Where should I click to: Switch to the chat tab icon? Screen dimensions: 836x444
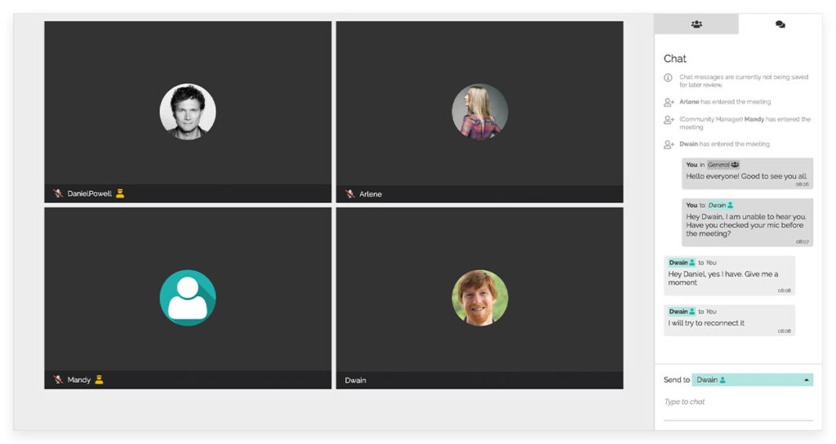pyautogui.click(x=780, y=24)
